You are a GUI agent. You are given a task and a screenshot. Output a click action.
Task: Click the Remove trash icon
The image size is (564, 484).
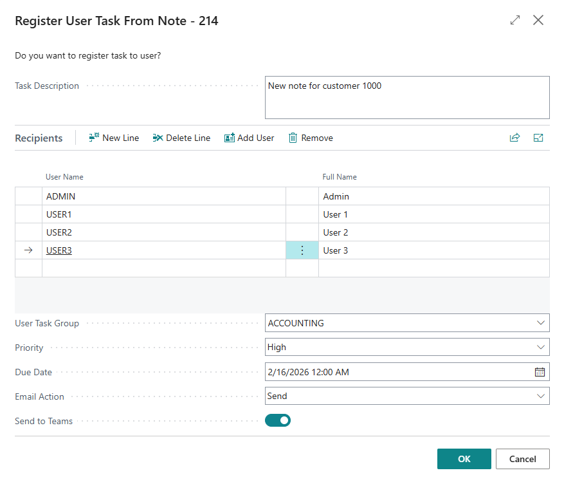click(x=293, y=138)
